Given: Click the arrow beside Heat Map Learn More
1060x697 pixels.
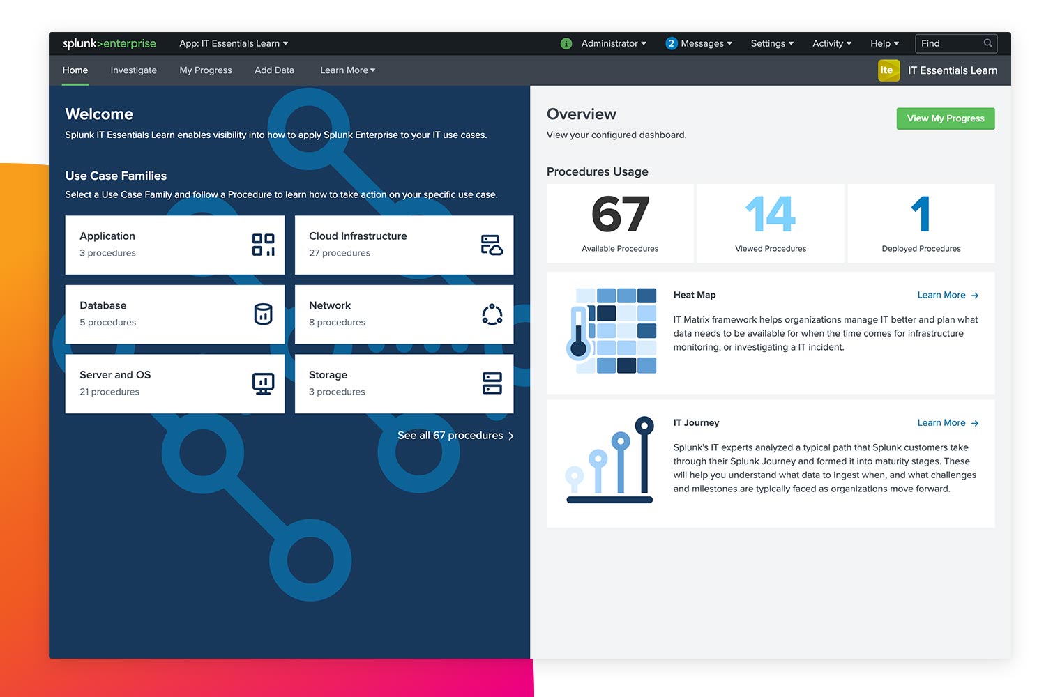Looking at the screenshot, I should pos(975,296).
